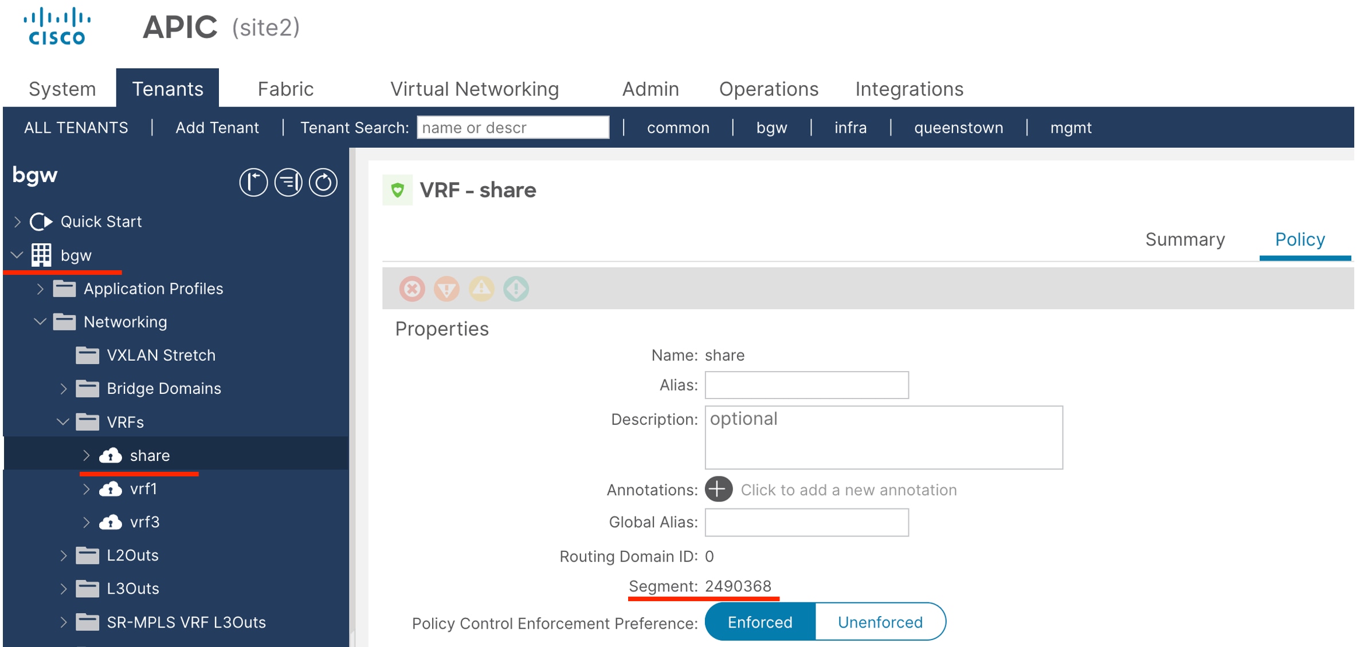Viewport: 1364px width, 647px height.
Task: Click the Cisco logo
Action: (x=57, y=26)
